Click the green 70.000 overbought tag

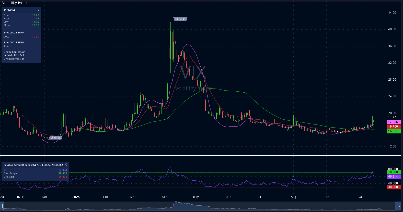tap(394, 172)
